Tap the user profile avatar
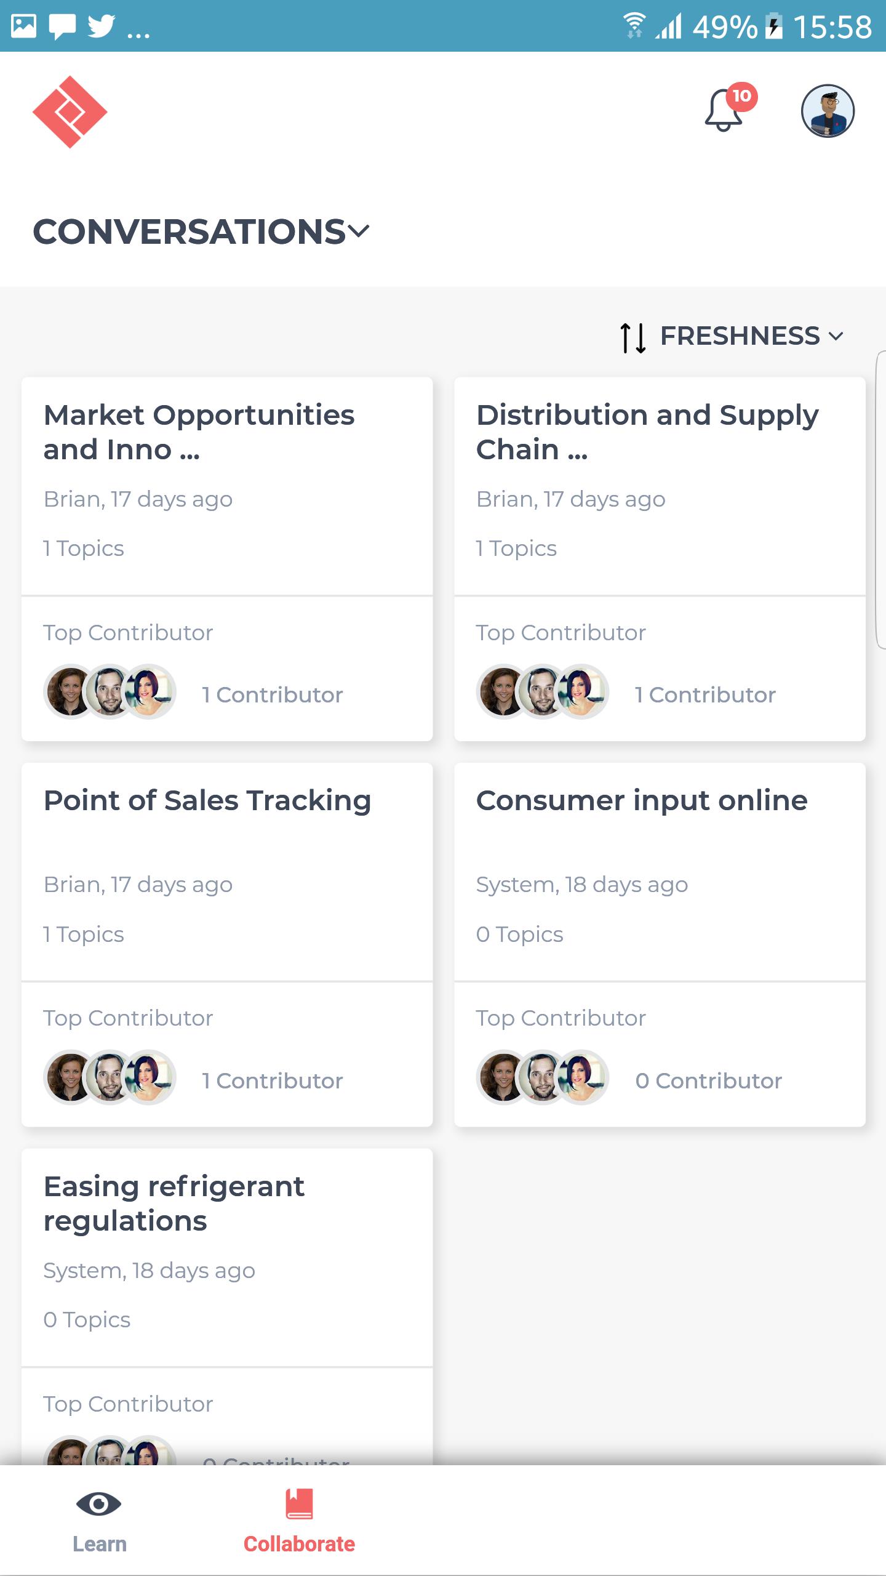Screen dimensions: 886x1576 point(828,111)
